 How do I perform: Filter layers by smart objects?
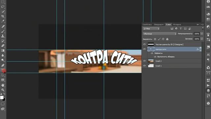click(x=190, y=29)
